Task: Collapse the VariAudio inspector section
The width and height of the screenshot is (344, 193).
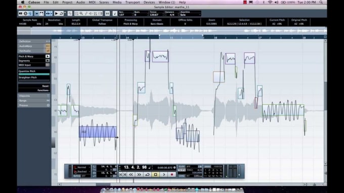Action: click(x=34, y=51)
